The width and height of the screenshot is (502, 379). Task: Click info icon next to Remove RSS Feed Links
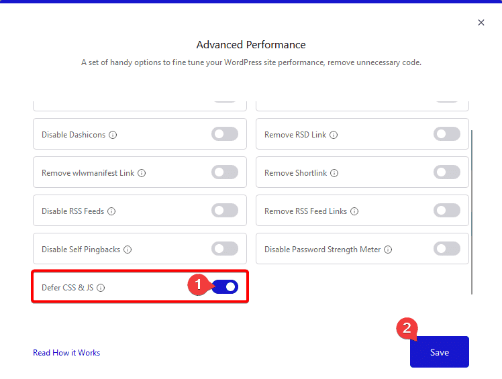354,211
